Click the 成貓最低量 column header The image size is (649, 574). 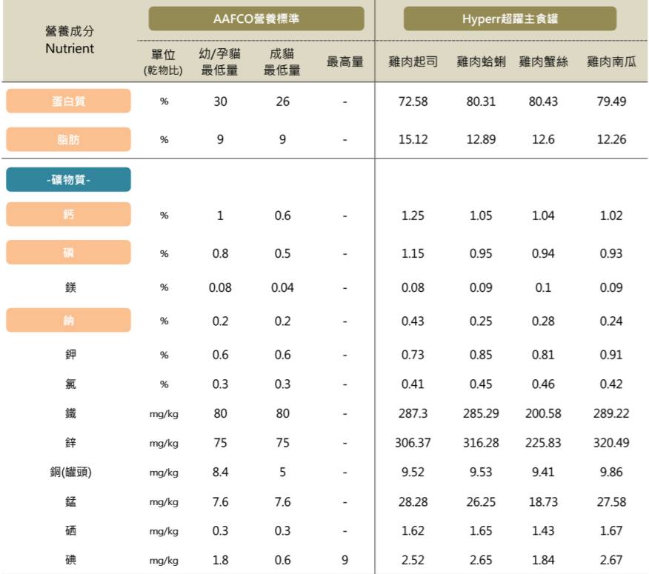point(282,61)
